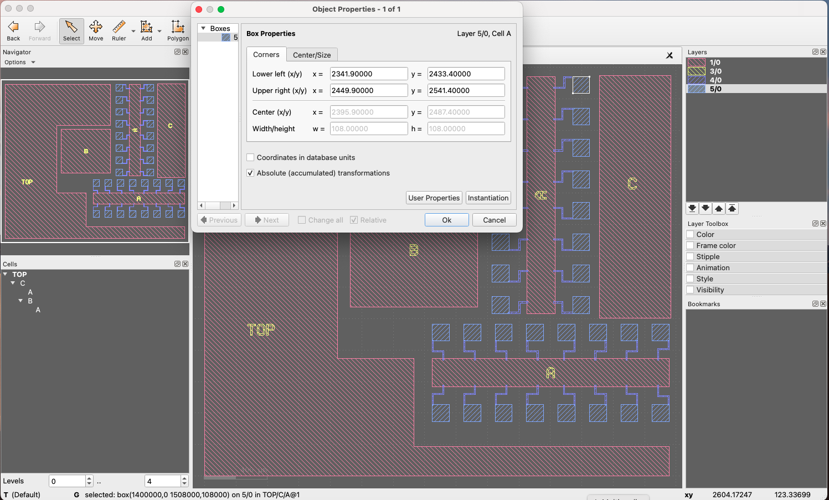Select the Corners tab
The image size is (829, 500).
266,55
